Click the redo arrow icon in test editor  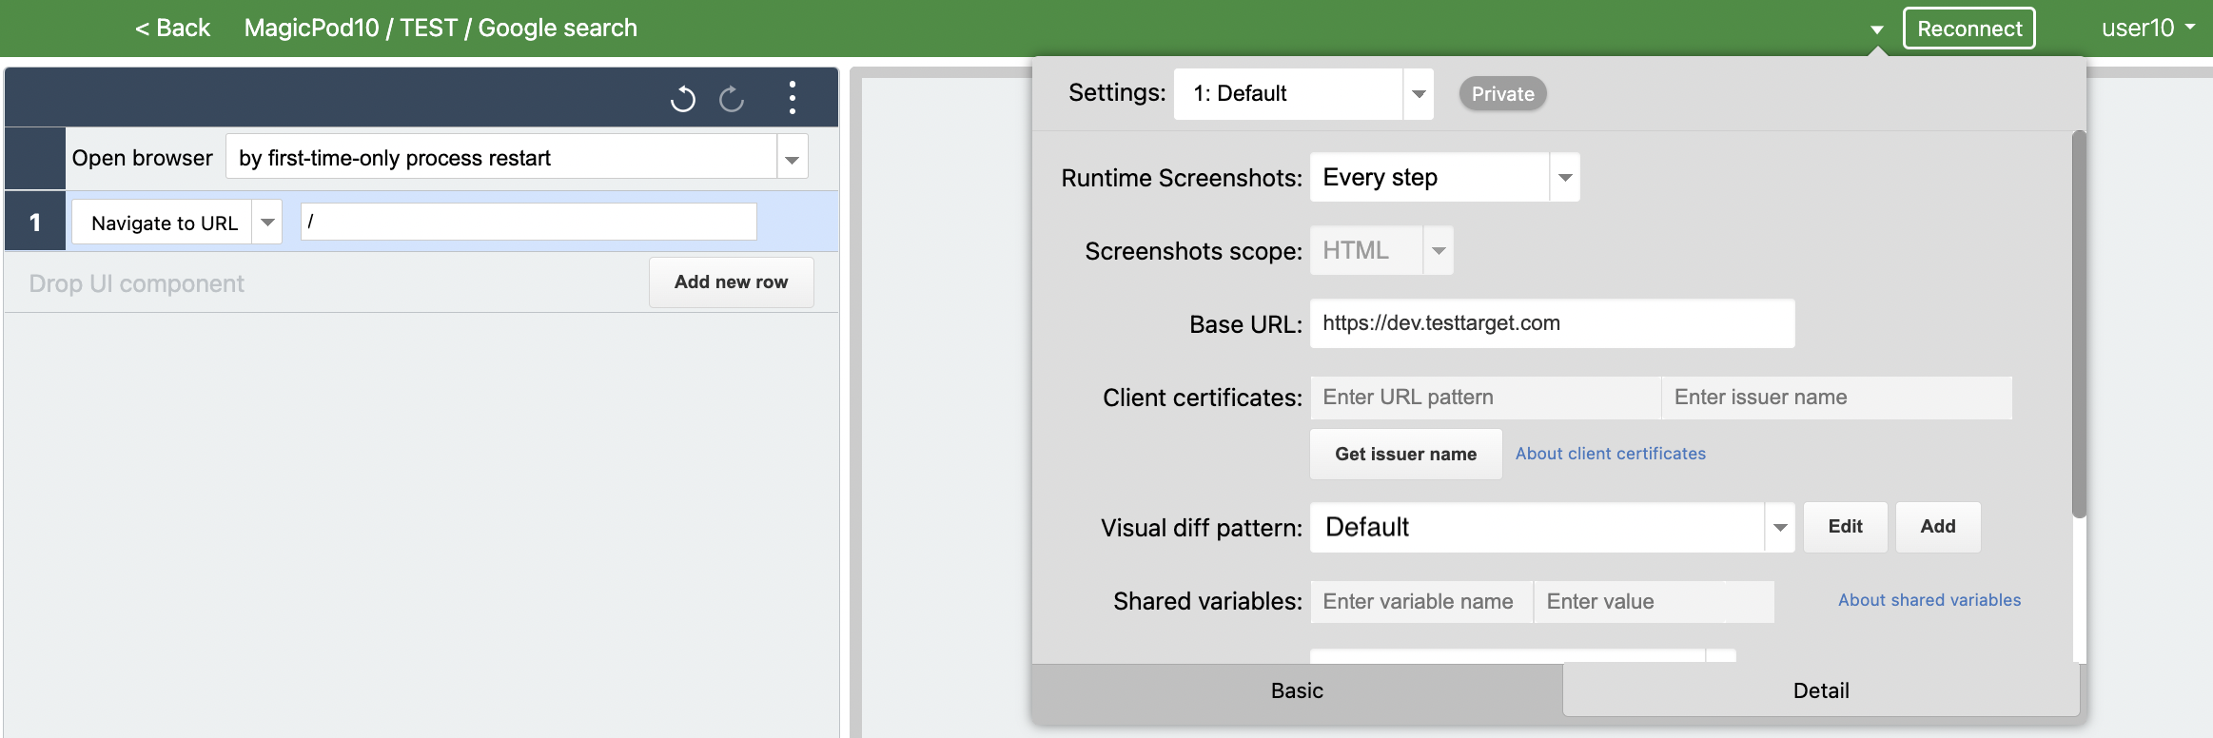coord(732,98)
